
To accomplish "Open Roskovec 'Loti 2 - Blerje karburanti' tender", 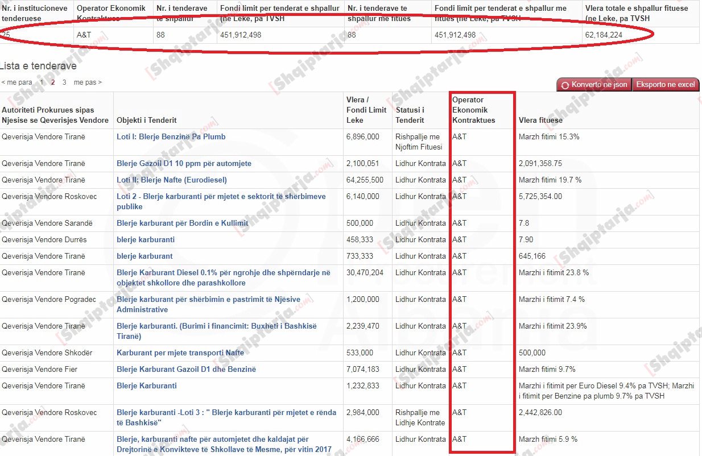I will coord(221,197).
